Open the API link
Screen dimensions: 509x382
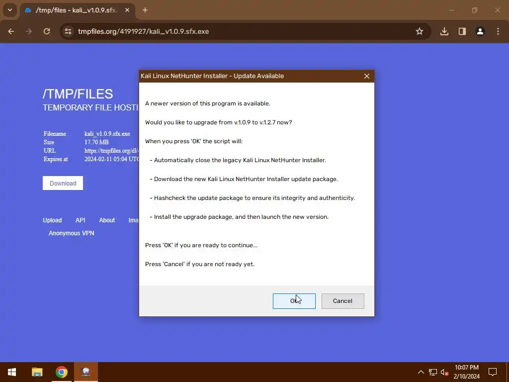pos(80,220)
